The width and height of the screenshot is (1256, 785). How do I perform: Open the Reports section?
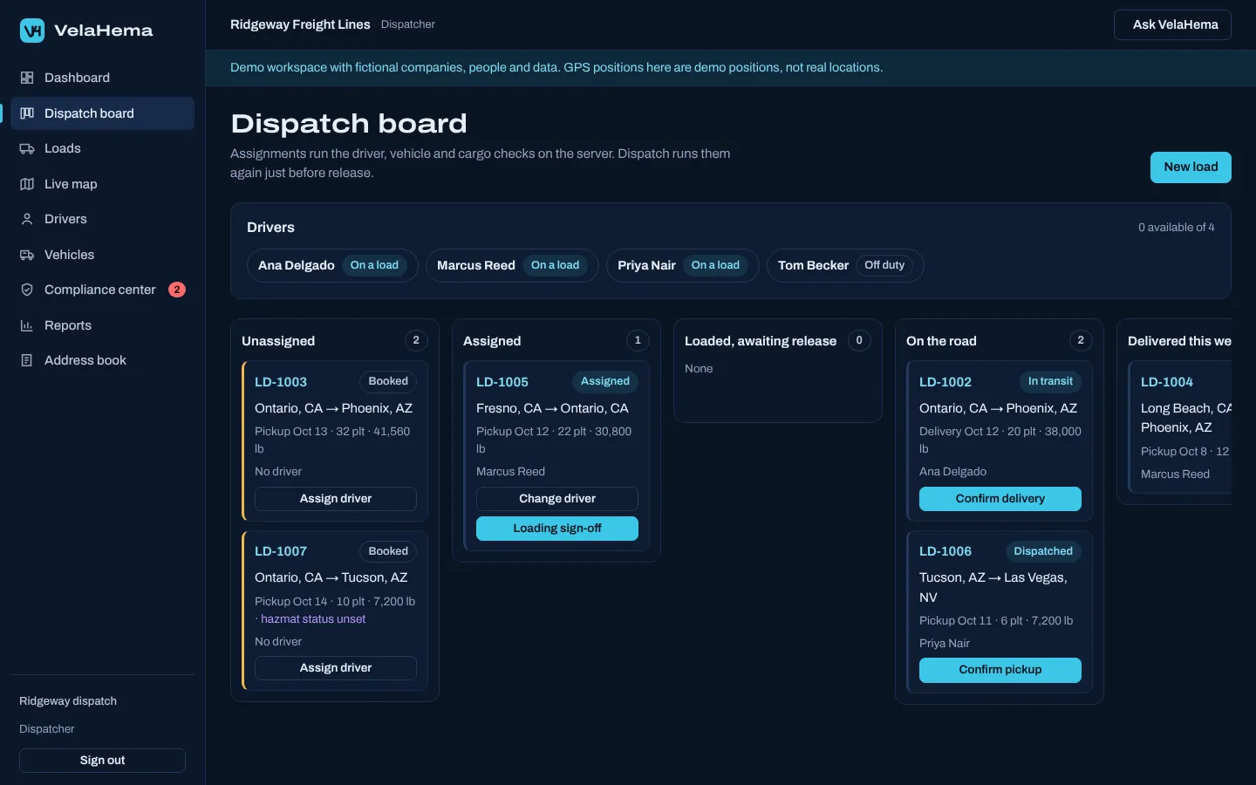(x=102, y=325)
